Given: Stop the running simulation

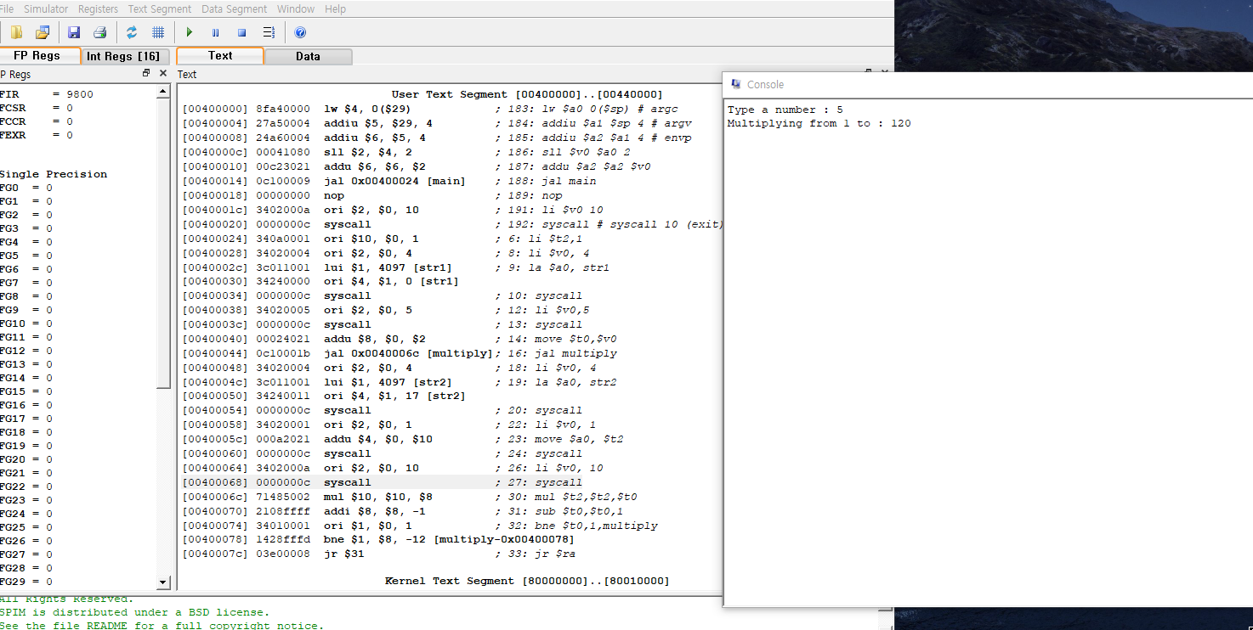Looking at the screenshot, I should [241, 32].
